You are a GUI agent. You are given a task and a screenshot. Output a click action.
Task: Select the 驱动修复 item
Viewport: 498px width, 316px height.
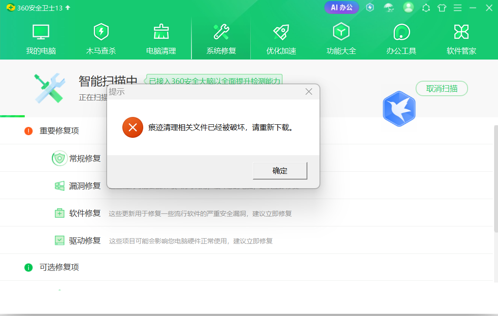coord(85,241)
